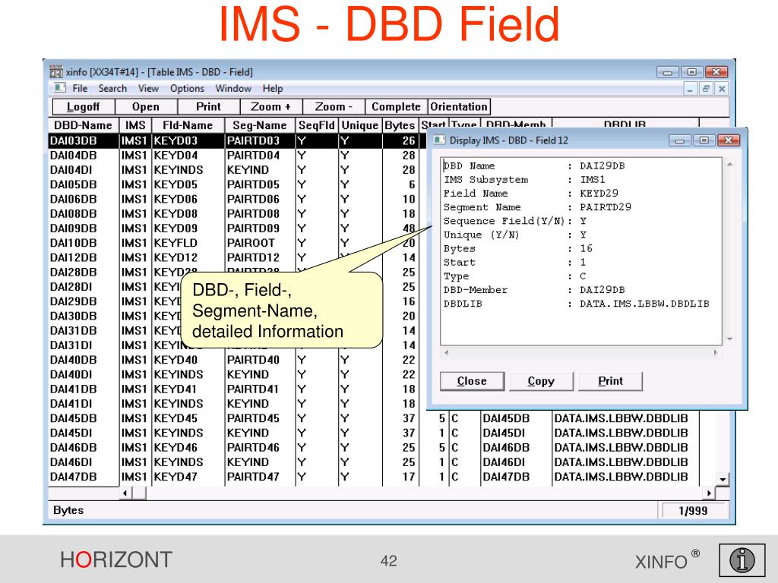
Task: Select the DAI04DI row in the table
Action: 237,170
